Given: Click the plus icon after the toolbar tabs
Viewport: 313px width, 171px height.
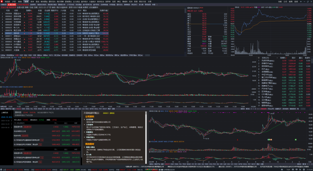Looking at the screenshot, I should [x=157, y=5].
